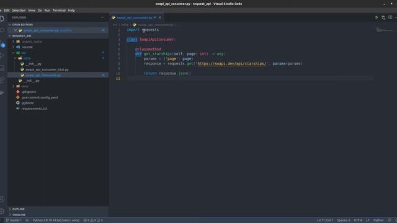Click the synchronize changes icon in status bar

coord(27,221)
